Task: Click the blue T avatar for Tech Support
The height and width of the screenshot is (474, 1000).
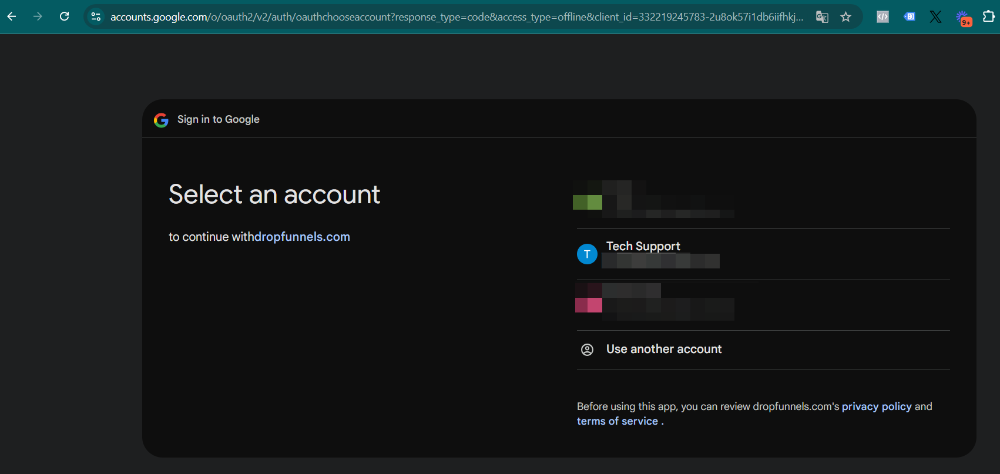Action: pyautogui.click(x=587, y=254)
